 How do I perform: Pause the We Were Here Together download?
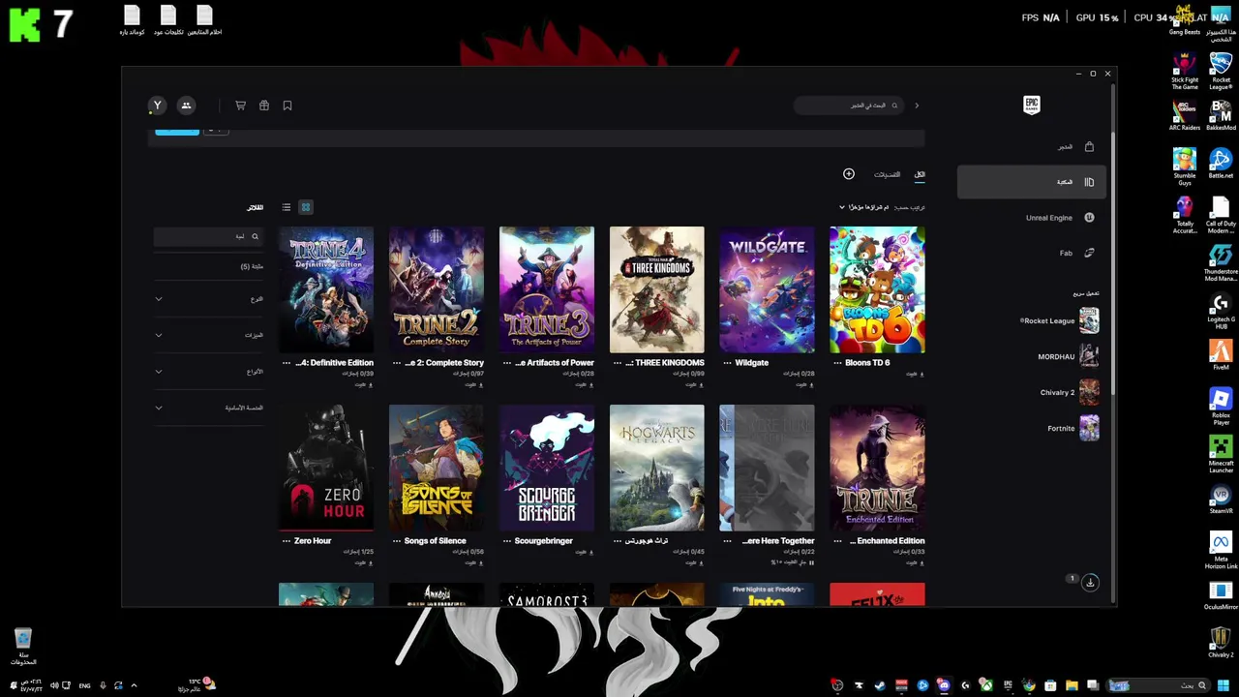pyautogui.click(x=811, y=562)
